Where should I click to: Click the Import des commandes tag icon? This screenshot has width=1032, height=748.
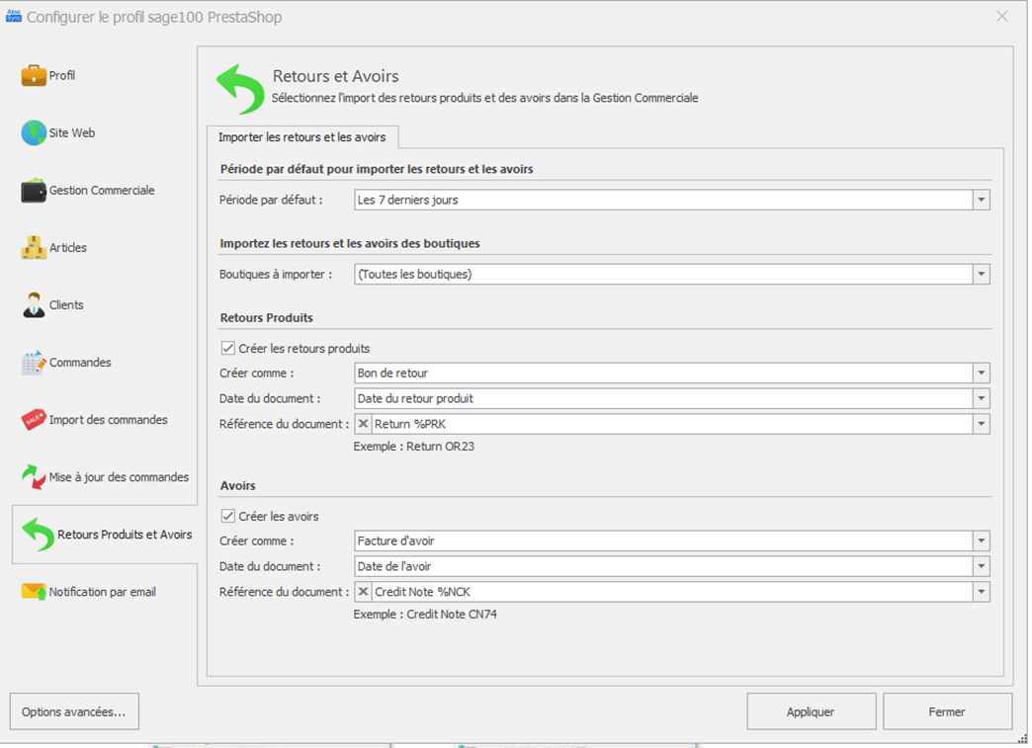coord(34,420)
